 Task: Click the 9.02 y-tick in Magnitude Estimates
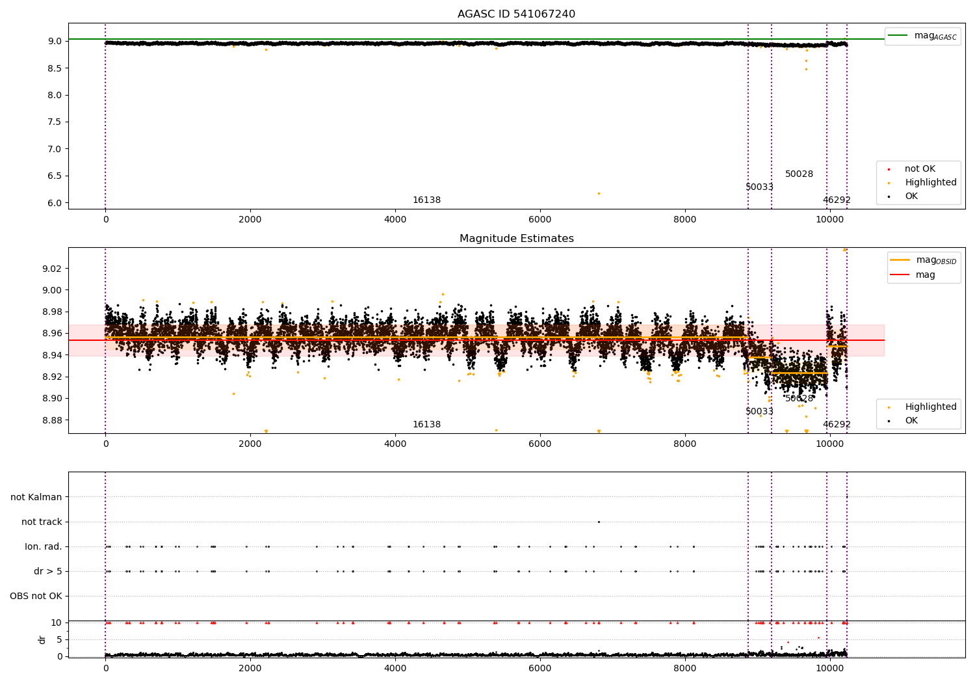tap(53, 269)
